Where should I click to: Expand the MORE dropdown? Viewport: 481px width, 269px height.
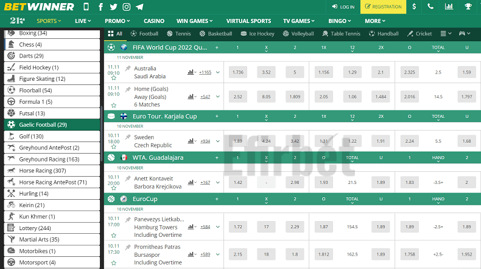(x=375, y=21)
